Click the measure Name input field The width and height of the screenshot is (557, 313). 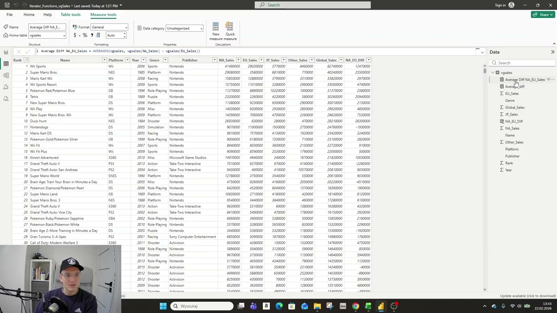47,27
